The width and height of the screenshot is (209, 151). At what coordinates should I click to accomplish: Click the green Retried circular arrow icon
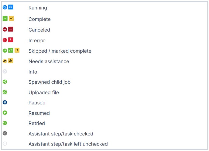pos(5,123)
